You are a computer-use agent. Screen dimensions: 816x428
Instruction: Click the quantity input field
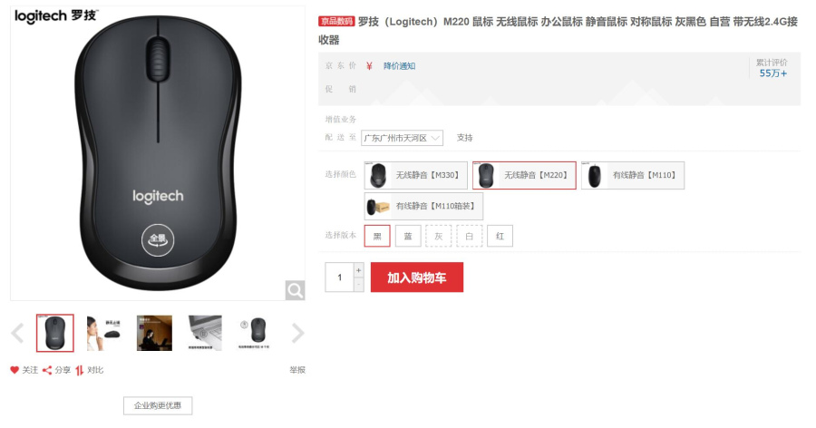(x=339, y=277)
